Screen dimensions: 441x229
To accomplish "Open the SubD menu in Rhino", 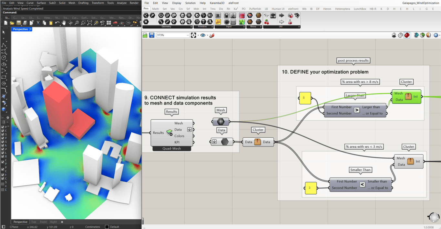I will 52,3.
